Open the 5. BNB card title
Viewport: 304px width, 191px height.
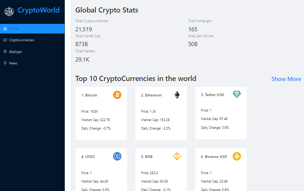click(x=147, y=157)
